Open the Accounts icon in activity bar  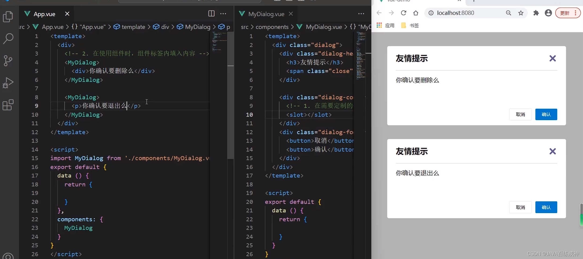8,256
